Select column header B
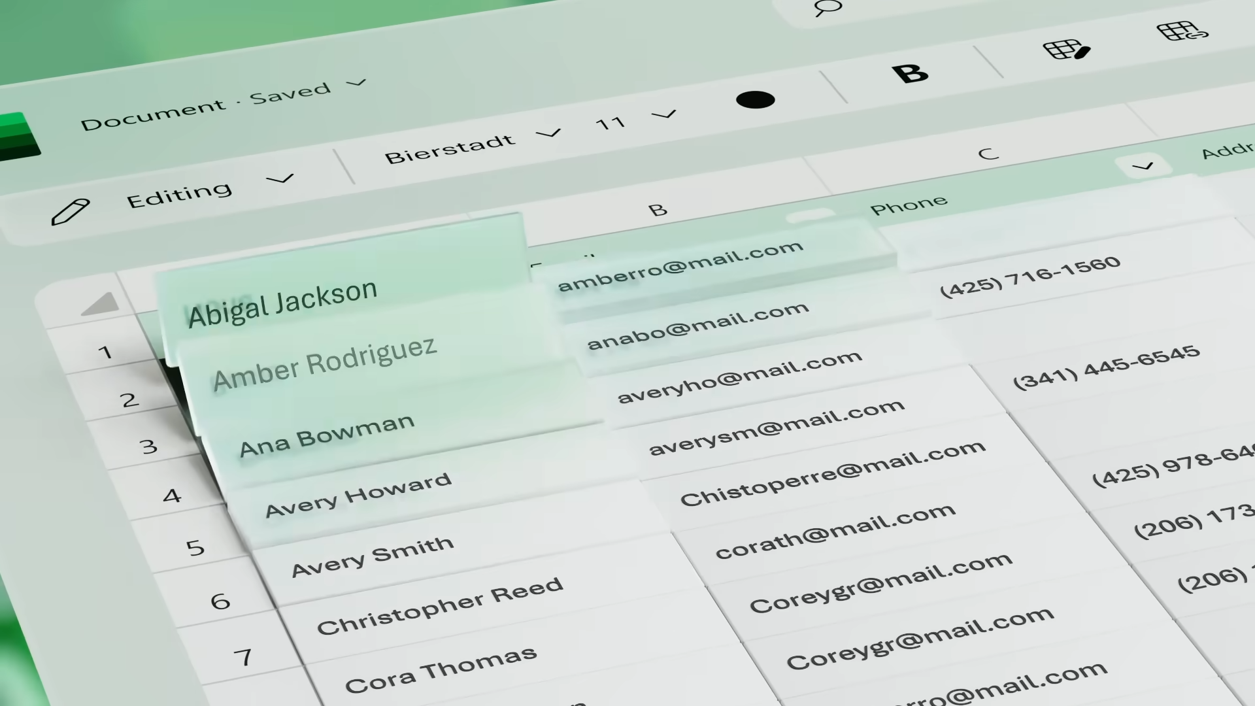 pos(659,210)
